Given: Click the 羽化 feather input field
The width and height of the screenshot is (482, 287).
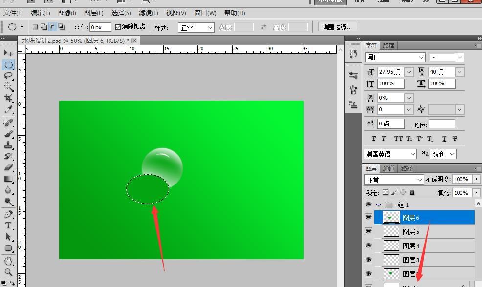Looking at the screenshot, I should point(100,27).
